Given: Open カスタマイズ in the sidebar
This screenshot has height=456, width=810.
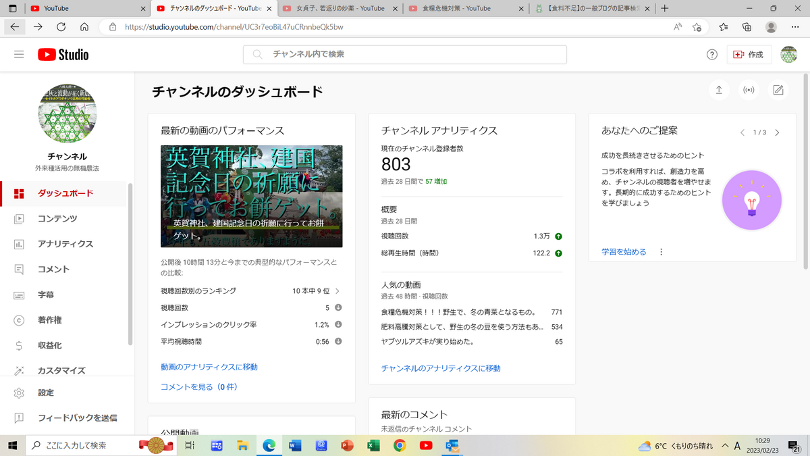Looking at the screenshot, I should click(63, 370).
